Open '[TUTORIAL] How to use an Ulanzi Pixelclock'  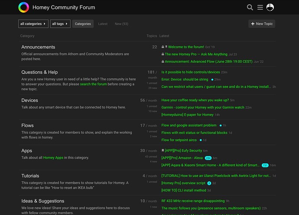click(x=216, y=176)
